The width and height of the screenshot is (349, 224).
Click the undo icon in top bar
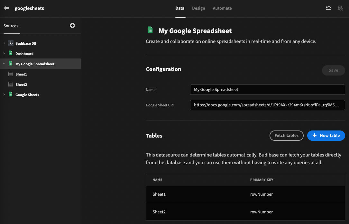coord(328,8)
